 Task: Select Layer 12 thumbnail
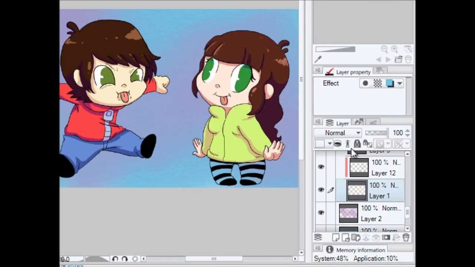click(x=359, y=167)
